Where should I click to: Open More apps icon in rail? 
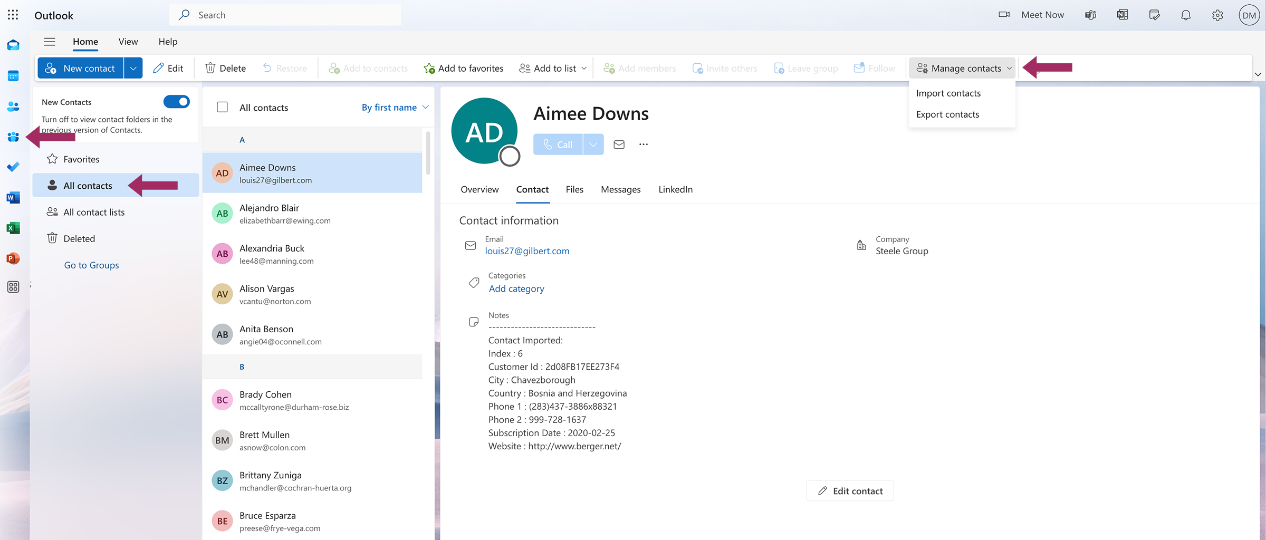pyautogui.click(x=13, y=287)
